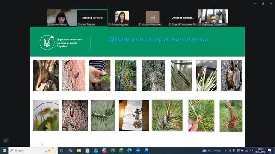Open File Explorer from the taskbar

79,151
